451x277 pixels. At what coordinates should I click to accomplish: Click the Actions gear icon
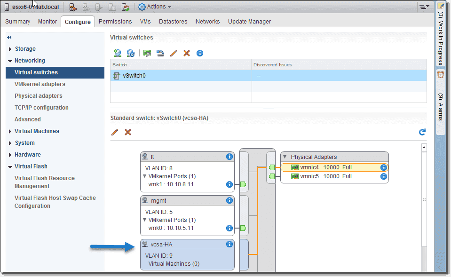tap(142, 7)
